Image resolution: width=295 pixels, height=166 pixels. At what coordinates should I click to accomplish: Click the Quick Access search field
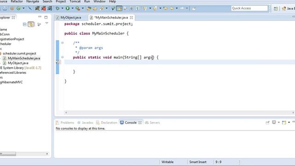coord(249,8)
